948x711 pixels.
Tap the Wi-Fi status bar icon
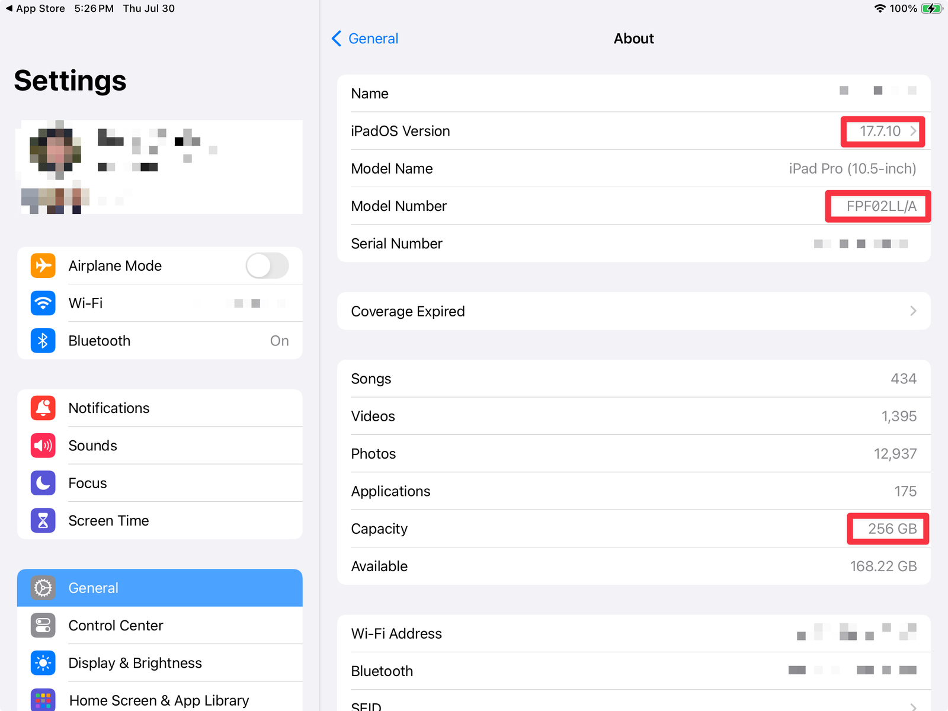[880, 8]
